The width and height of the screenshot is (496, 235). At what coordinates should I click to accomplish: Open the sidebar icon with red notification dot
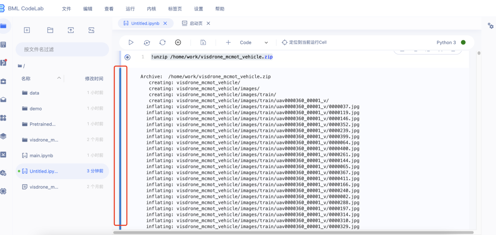pos(3,62)
